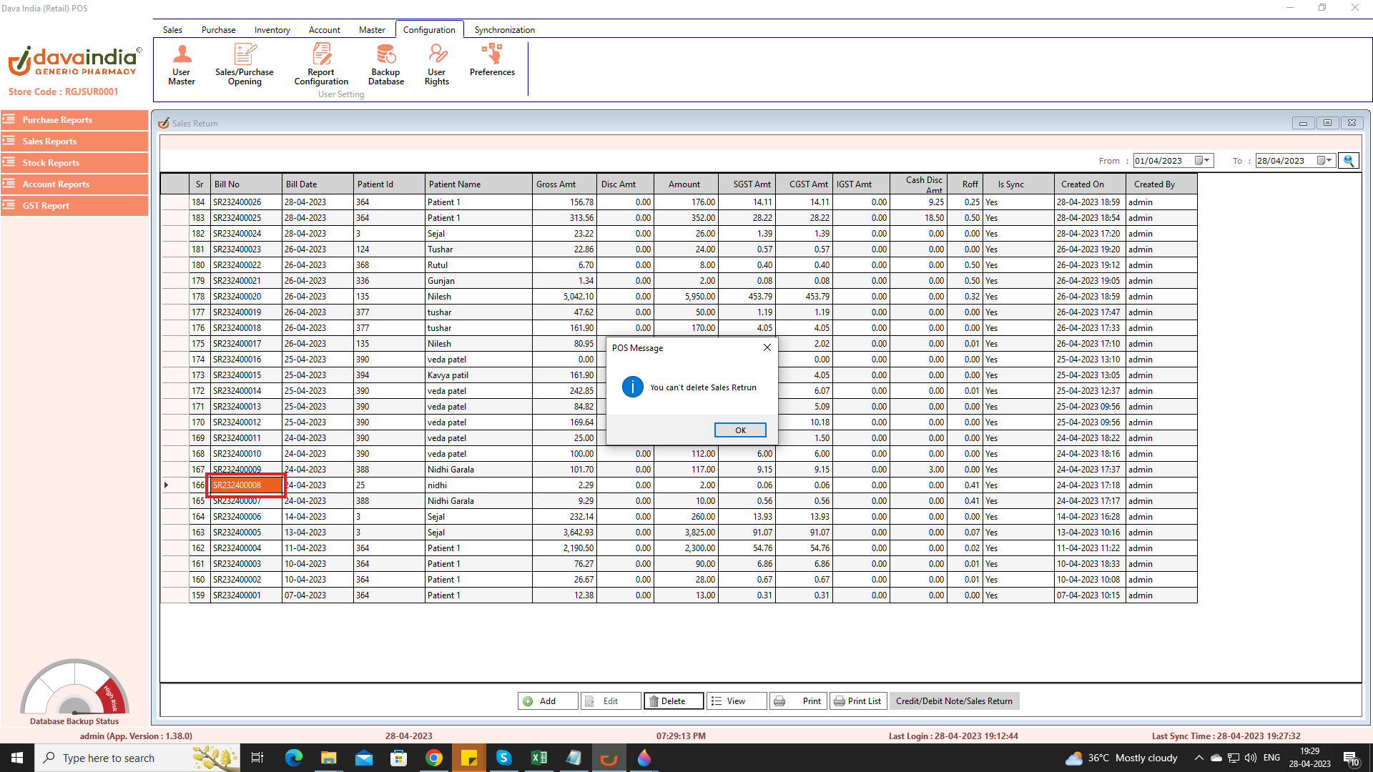Click the date range search magnifier icon

[1349, 161]
